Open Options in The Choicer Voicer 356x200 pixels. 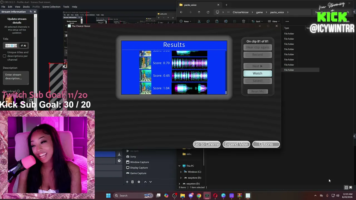(266, 144)
